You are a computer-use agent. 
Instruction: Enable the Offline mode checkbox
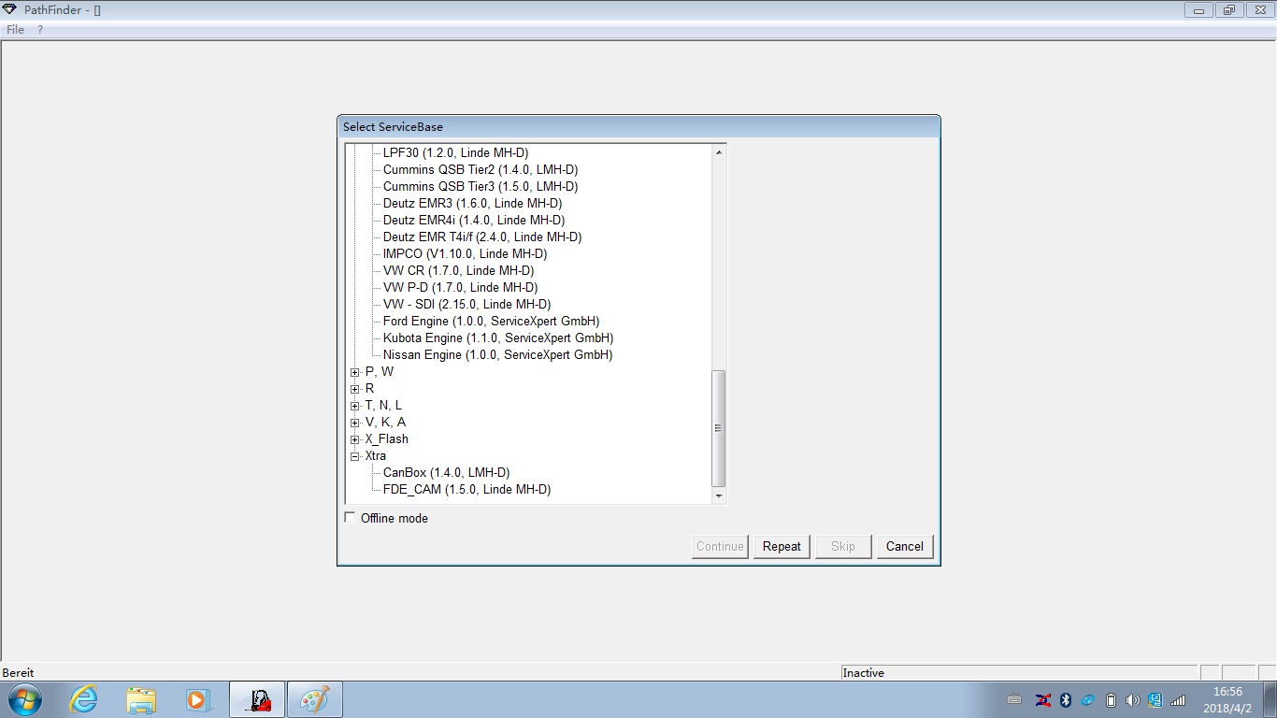tap(350, 517)
